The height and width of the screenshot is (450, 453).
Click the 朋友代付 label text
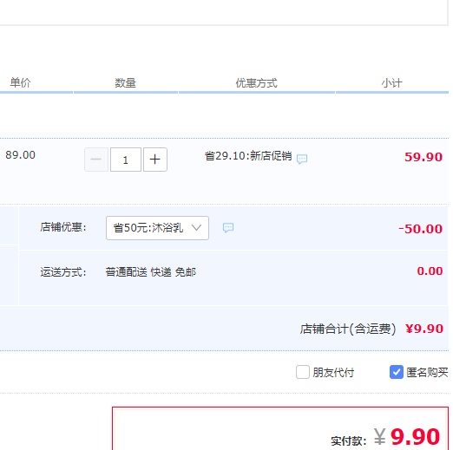click(x=333, y=373)
